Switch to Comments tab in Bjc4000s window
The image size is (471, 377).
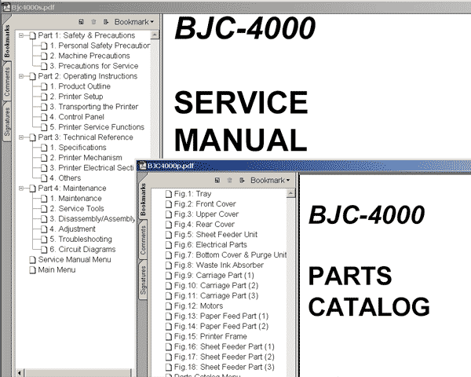tap(7, 82)
